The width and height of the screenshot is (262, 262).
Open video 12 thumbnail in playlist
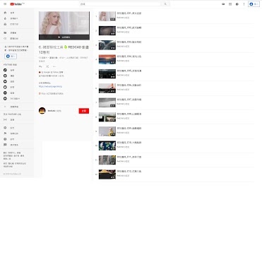pos(107,174)
